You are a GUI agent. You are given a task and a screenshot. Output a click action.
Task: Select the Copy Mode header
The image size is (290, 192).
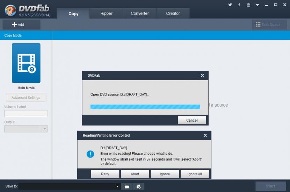click(13, 35)
